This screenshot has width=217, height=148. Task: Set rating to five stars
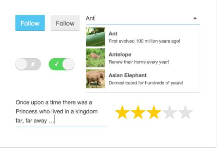pos(186,112)
